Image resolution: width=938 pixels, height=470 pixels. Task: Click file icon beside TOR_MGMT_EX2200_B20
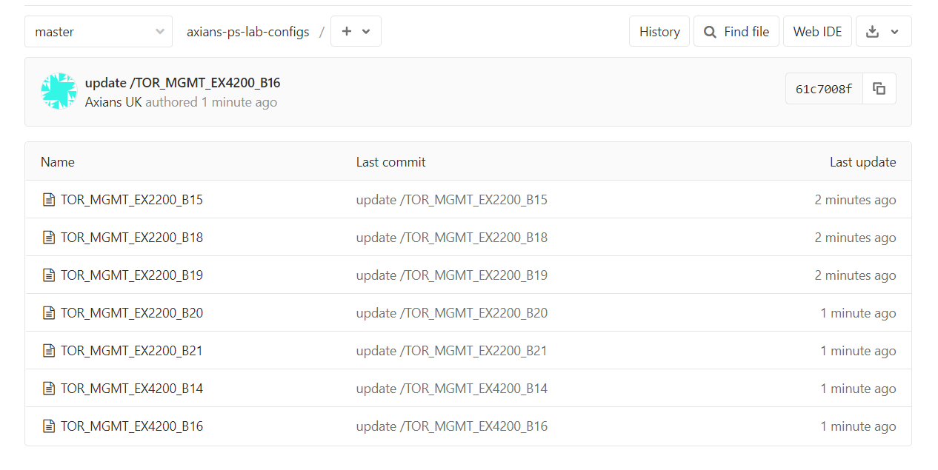(49, 313)
